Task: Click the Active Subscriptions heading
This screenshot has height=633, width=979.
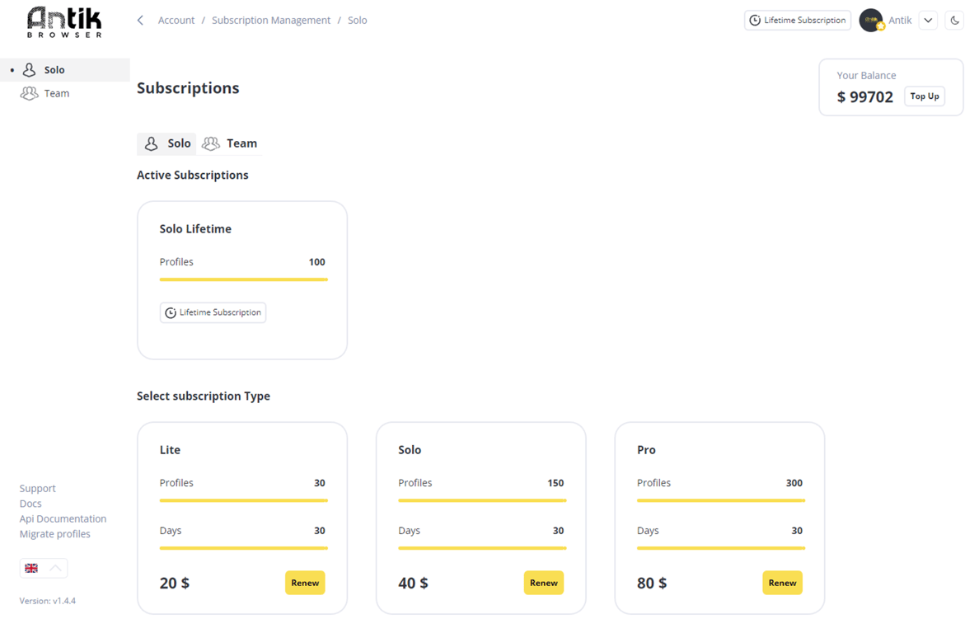Action: point(192,176)
